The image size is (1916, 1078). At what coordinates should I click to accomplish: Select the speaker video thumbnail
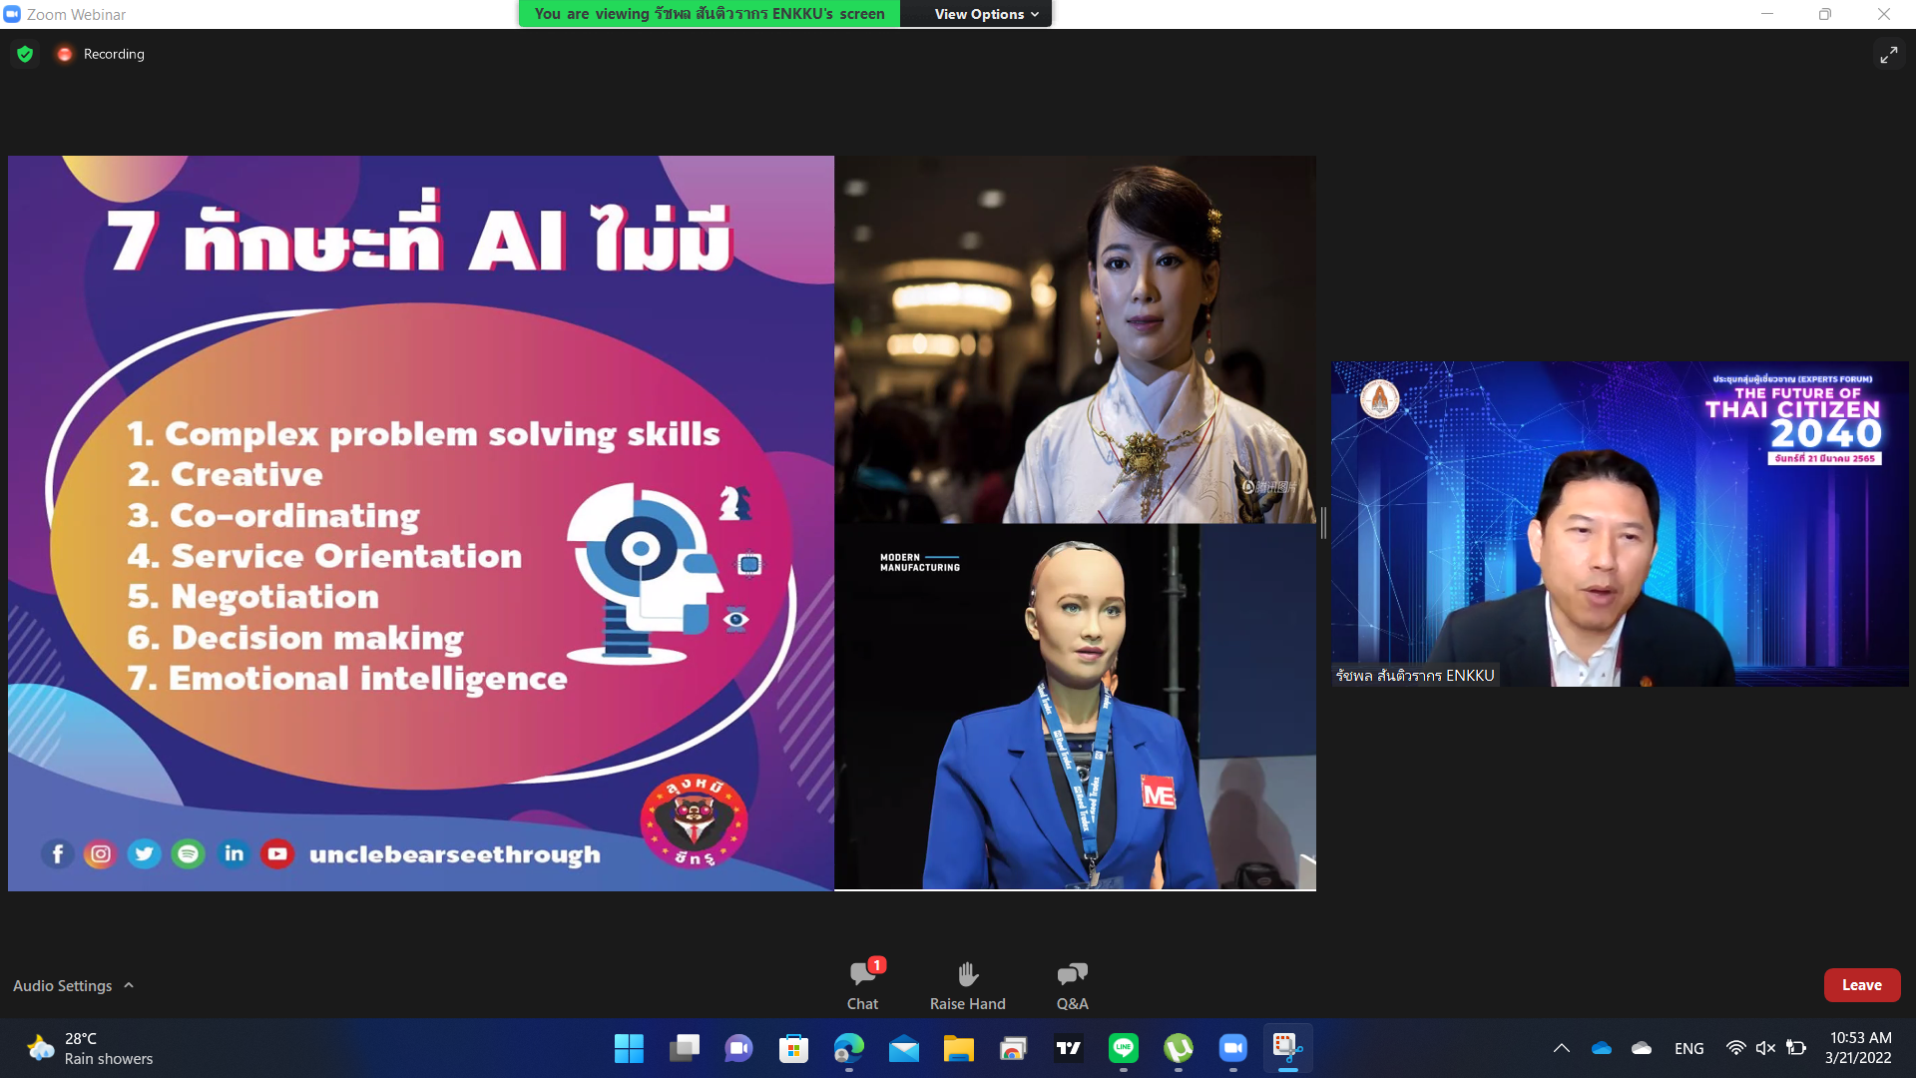[x=1619, y=524]
